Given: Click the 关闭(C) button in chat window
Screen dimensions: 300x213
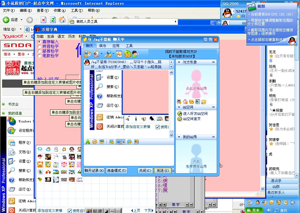Looking at the screenshot, I should (145, 170).
